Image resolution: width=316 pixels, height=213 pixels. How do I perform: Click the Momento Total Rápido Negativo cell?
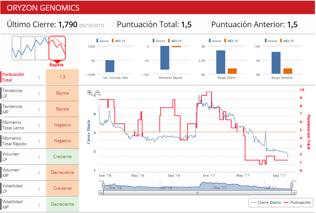pyautogui.click(x=63, y=141)
